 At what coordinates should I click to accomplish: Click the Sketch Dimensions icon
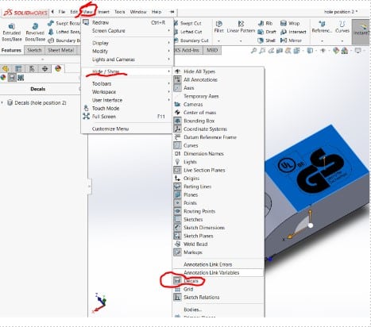click(x=177, y=228)
